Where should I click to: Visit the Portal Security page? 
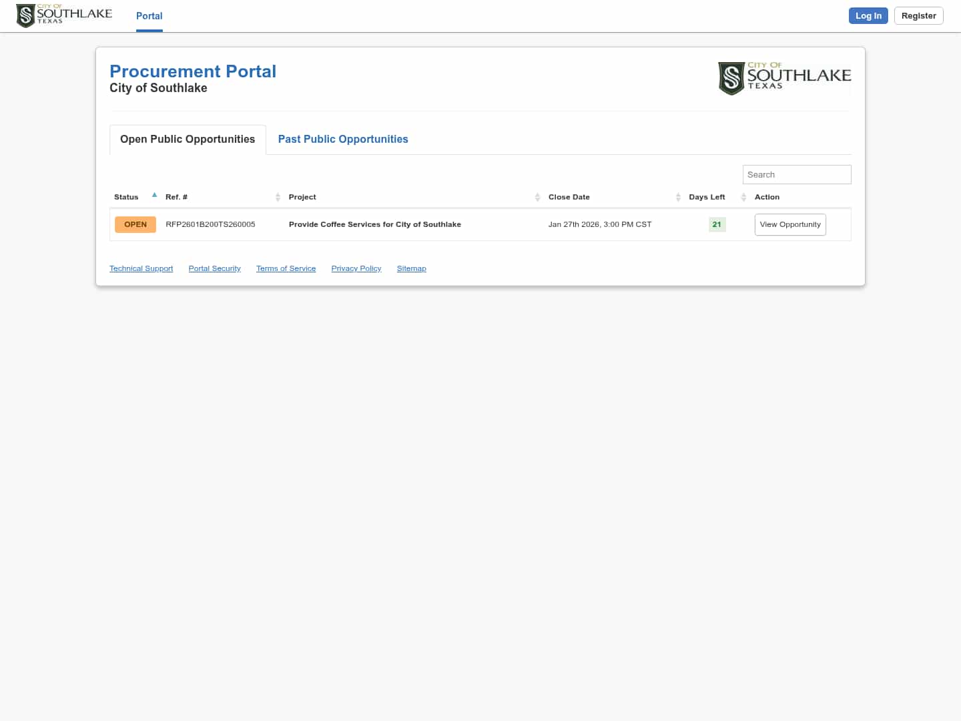click(214, 268)
